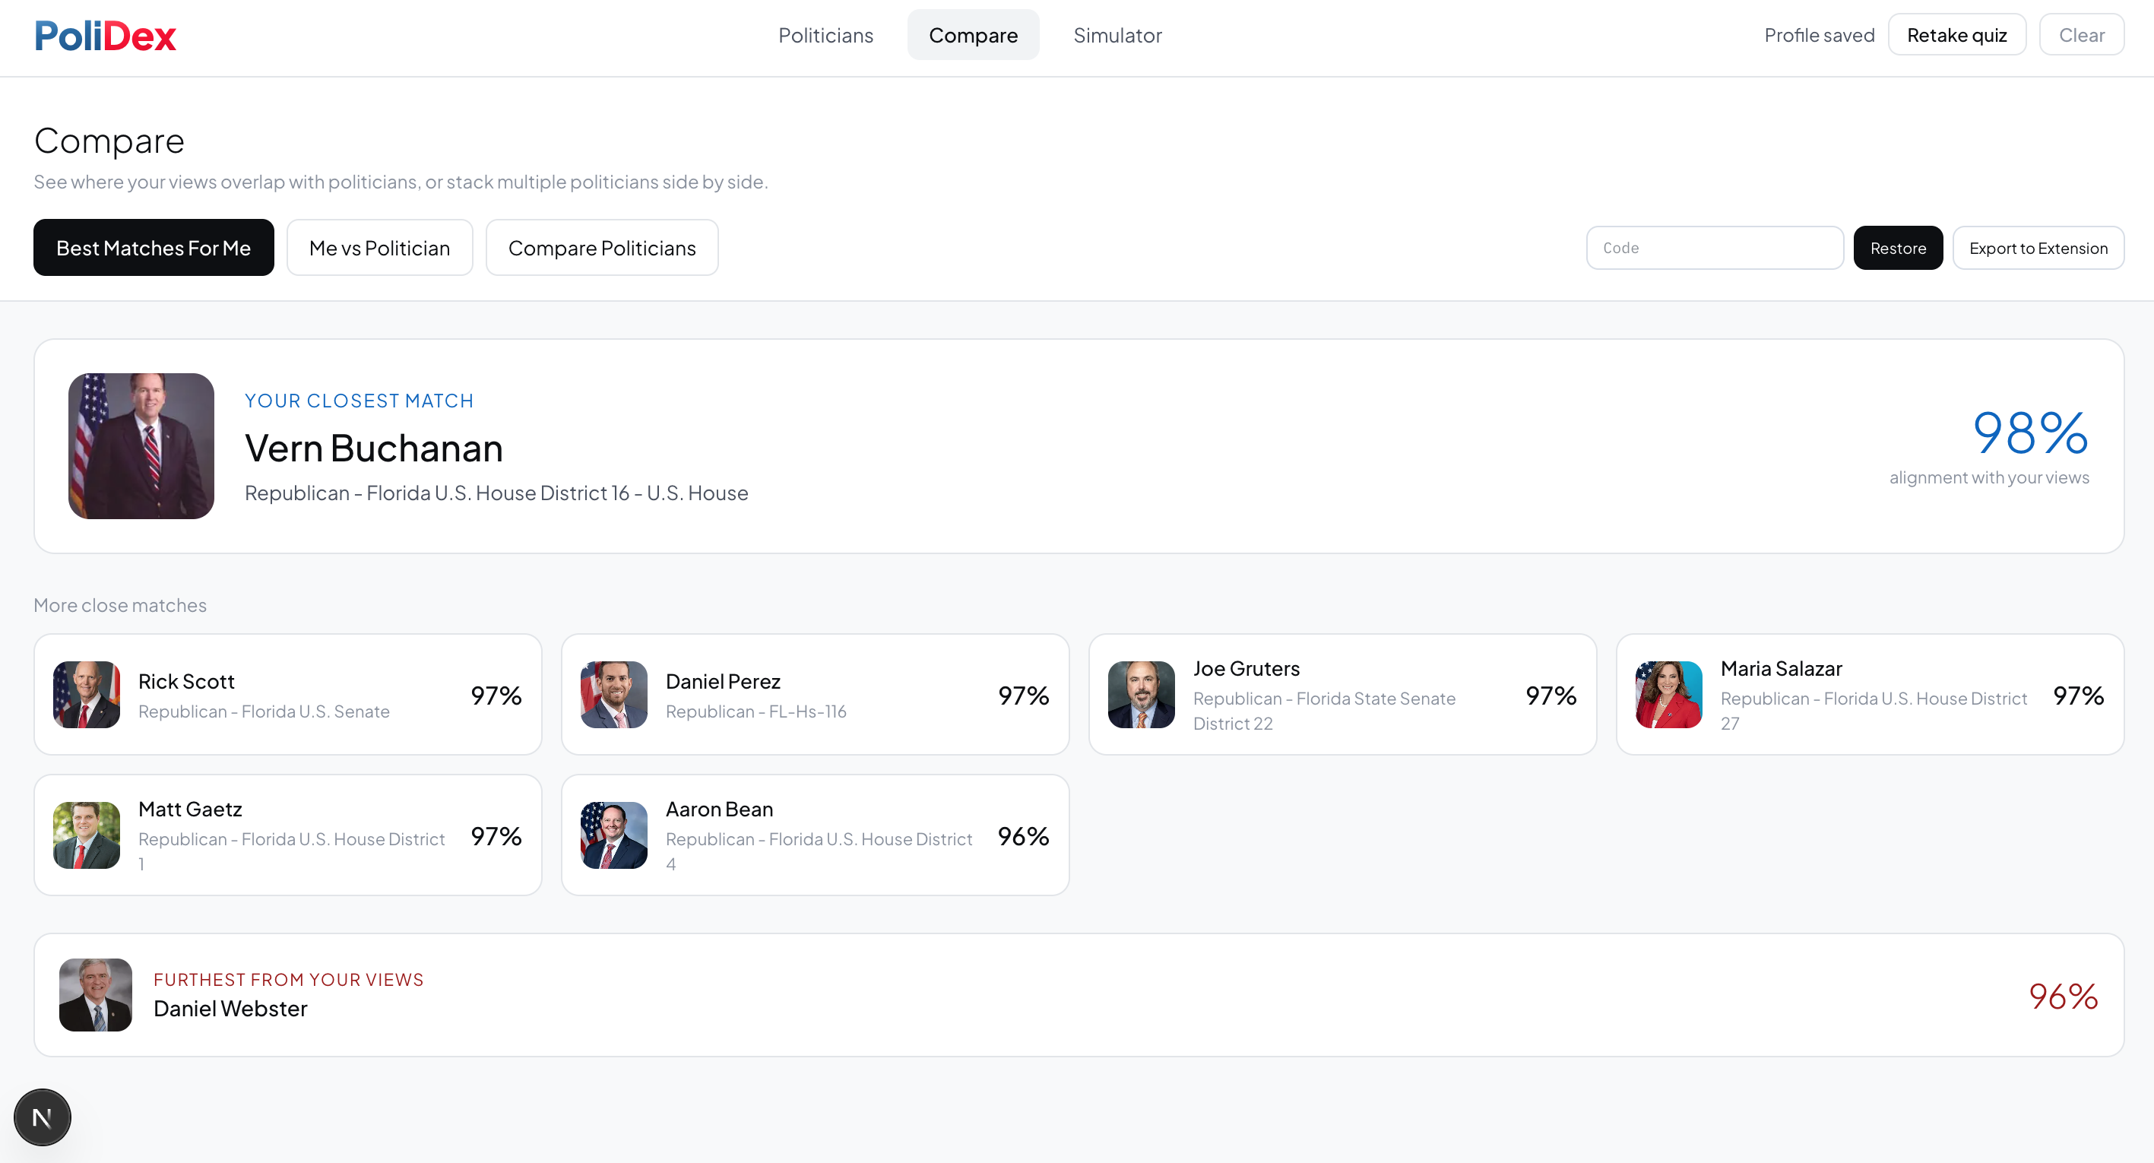The height and width of the screenshot is (1163, 2154).
Task: Click the black Restore button
Action: click(x=1897, y=249)
